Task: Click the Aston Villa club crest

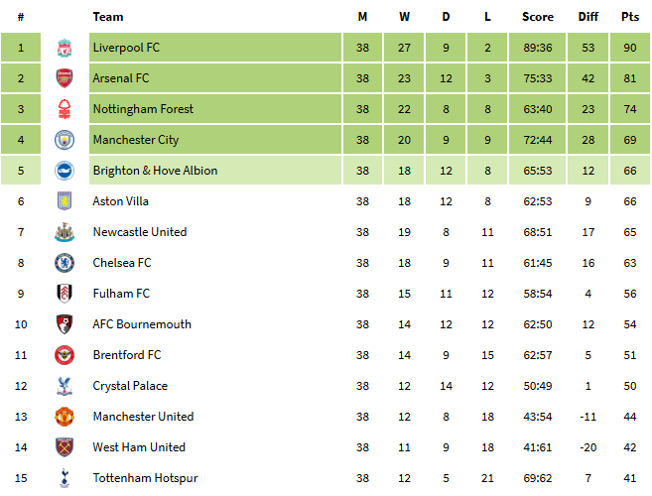Action: 65,201
